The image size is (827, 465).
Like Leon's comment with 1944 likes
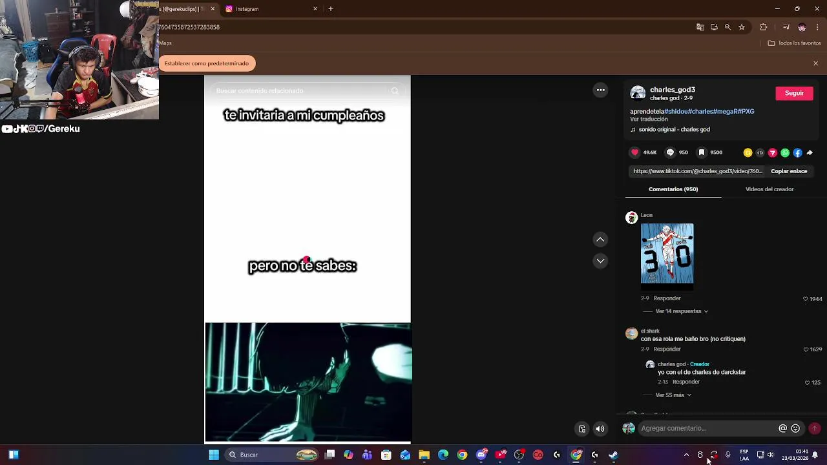(806, 299)
